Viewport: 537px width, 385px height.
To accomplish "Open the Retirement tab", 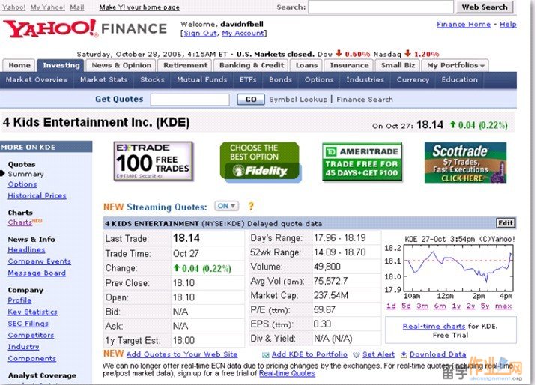I will 185,65.
